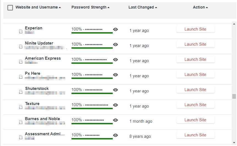This screenshot has width=237, height=146.
Task: Show Barnes and Noble password via eye icon
Action: click(x=115, y=120)
